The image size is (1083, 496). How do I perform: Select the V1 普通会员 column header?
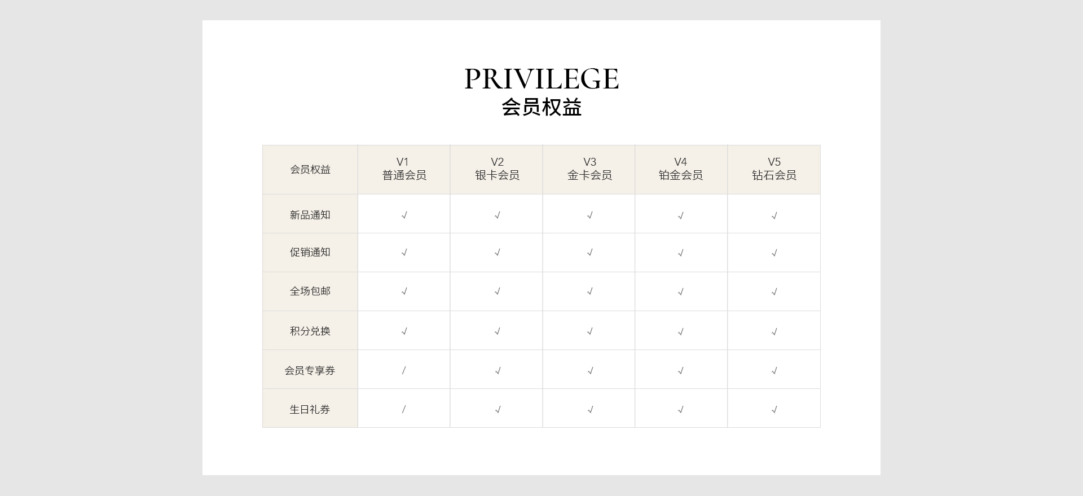click(404, 169)
